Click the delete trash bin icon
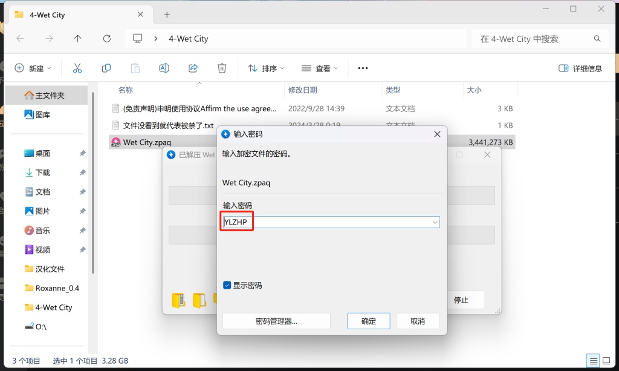 tap(222, 68)
